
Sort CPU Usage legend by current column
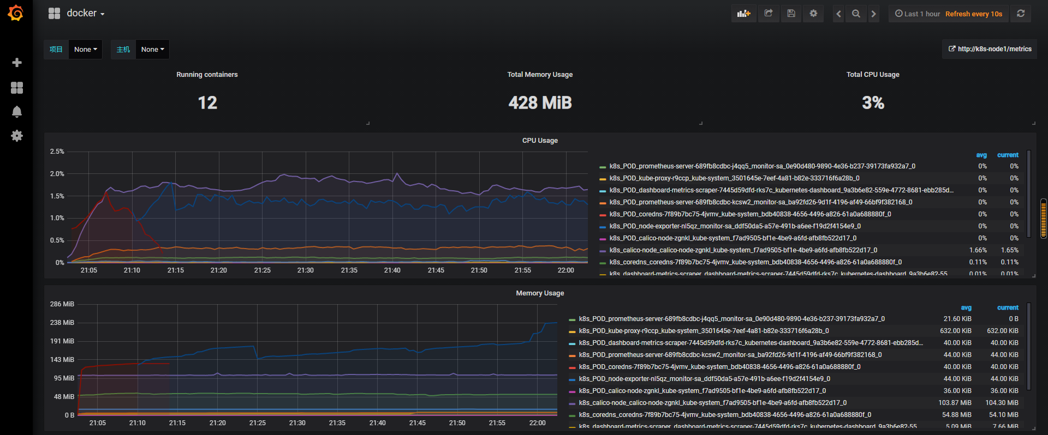1008,155
